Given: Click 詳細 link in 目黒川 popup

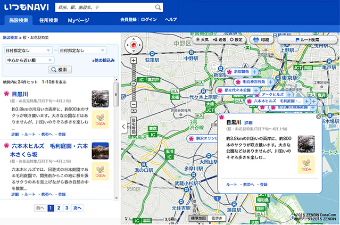Looking at the screenshot, I should pyautogui.click(x=248, y=123).
